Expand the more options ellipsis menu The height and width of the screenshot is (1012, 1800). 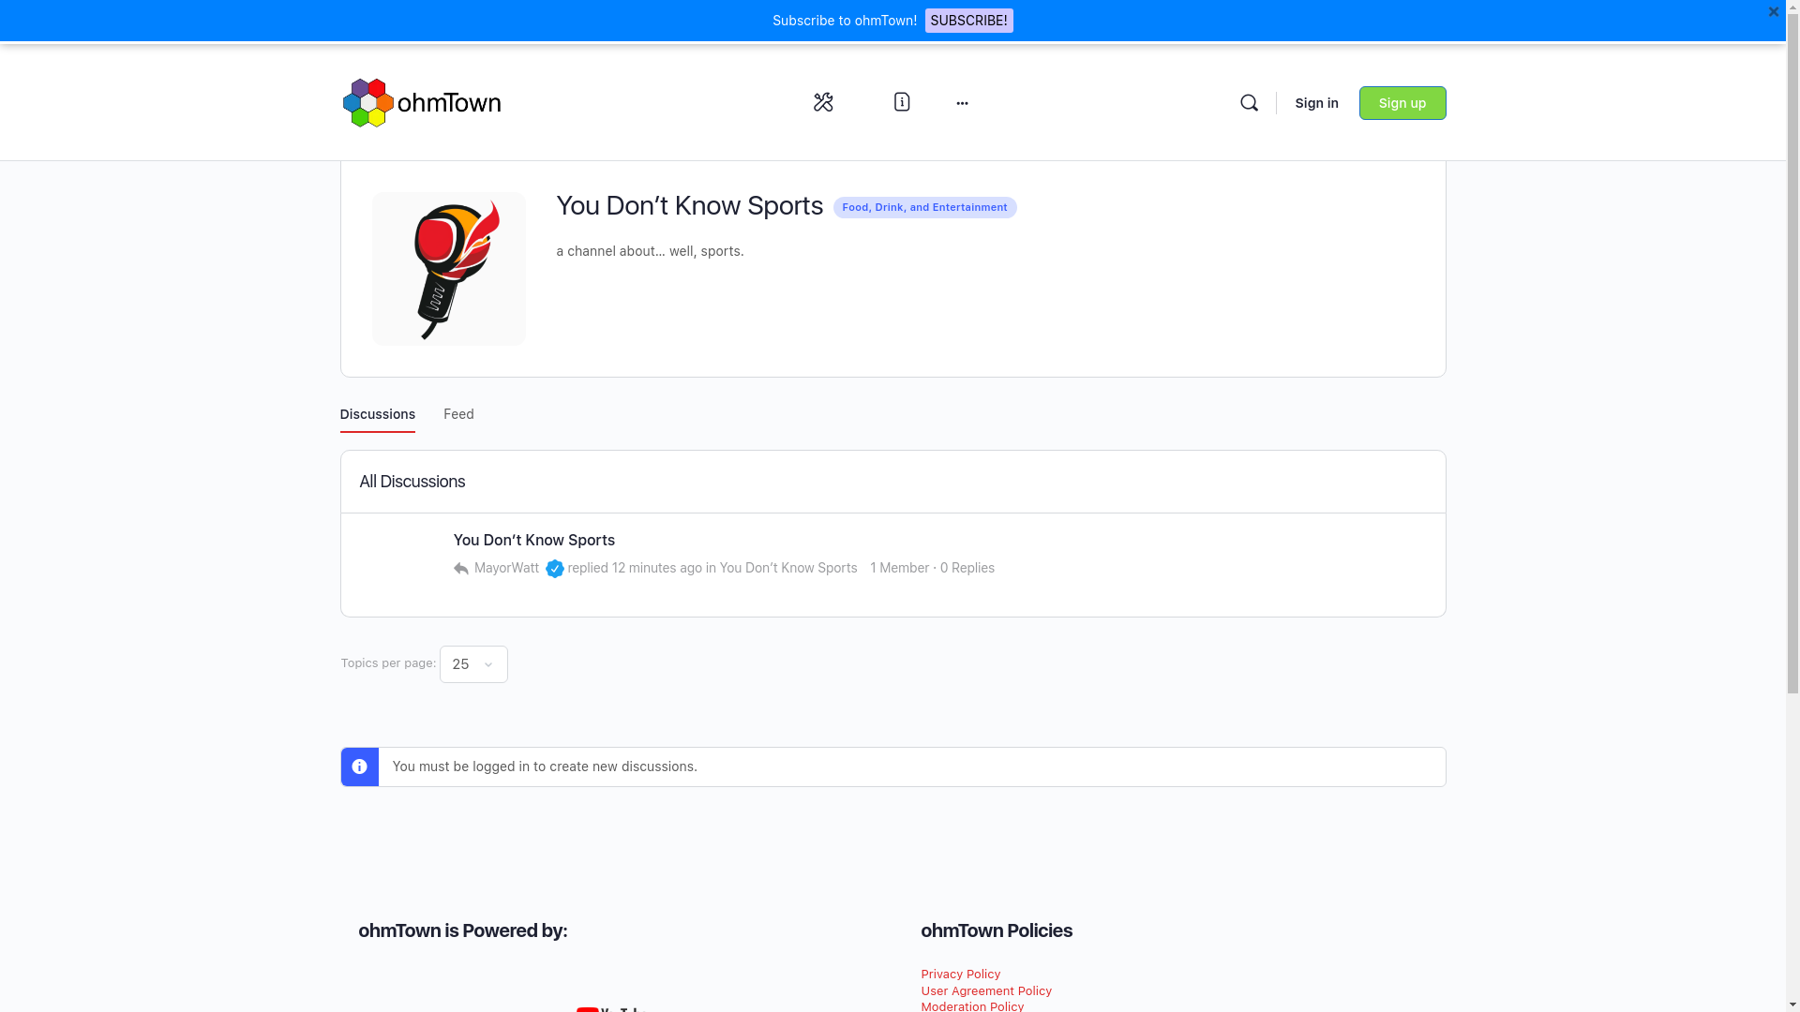(962, 103)
